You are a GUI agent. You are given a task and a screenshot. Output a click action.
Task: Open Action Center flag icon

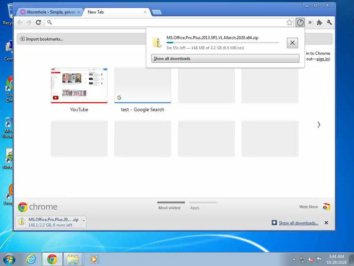click(x=319, y=259)
